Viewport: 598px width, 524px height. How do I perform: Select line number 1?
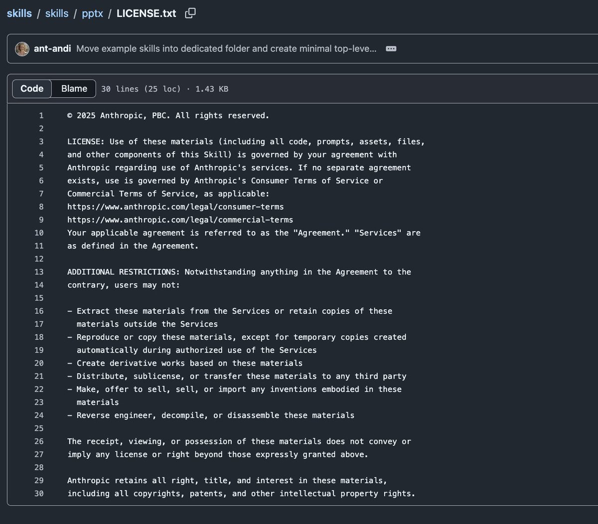(41, 116)
